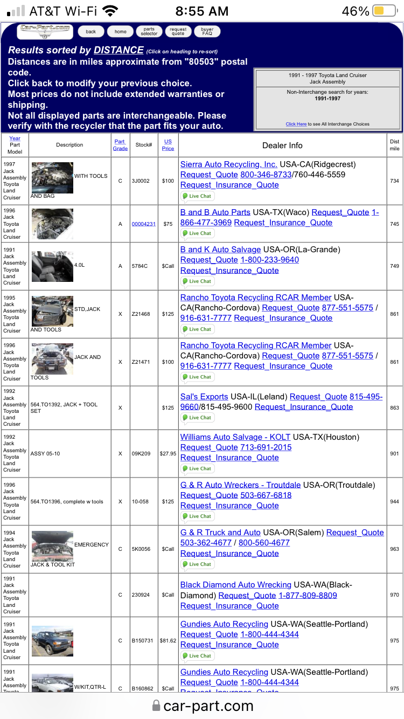Open Rancho Toyota Recycling link for Z21471
Viewport: 404px width, 719px height.
256,345
